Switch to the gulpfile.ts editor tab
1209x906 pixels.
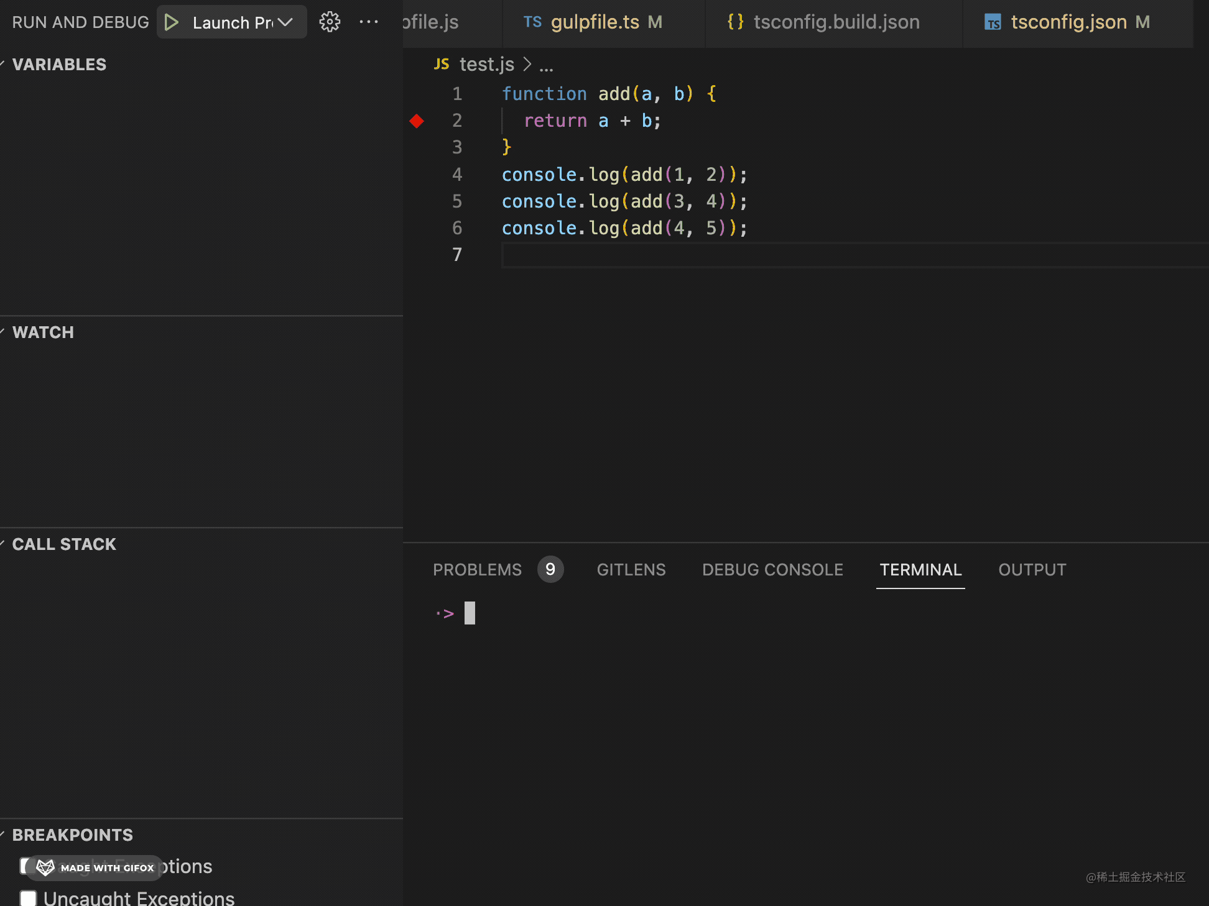pos(595,22)
